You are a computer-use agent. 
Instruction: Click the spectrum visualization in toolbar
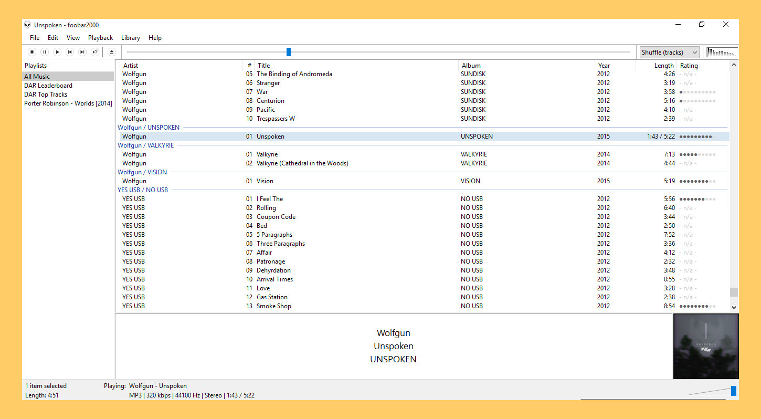722,52
